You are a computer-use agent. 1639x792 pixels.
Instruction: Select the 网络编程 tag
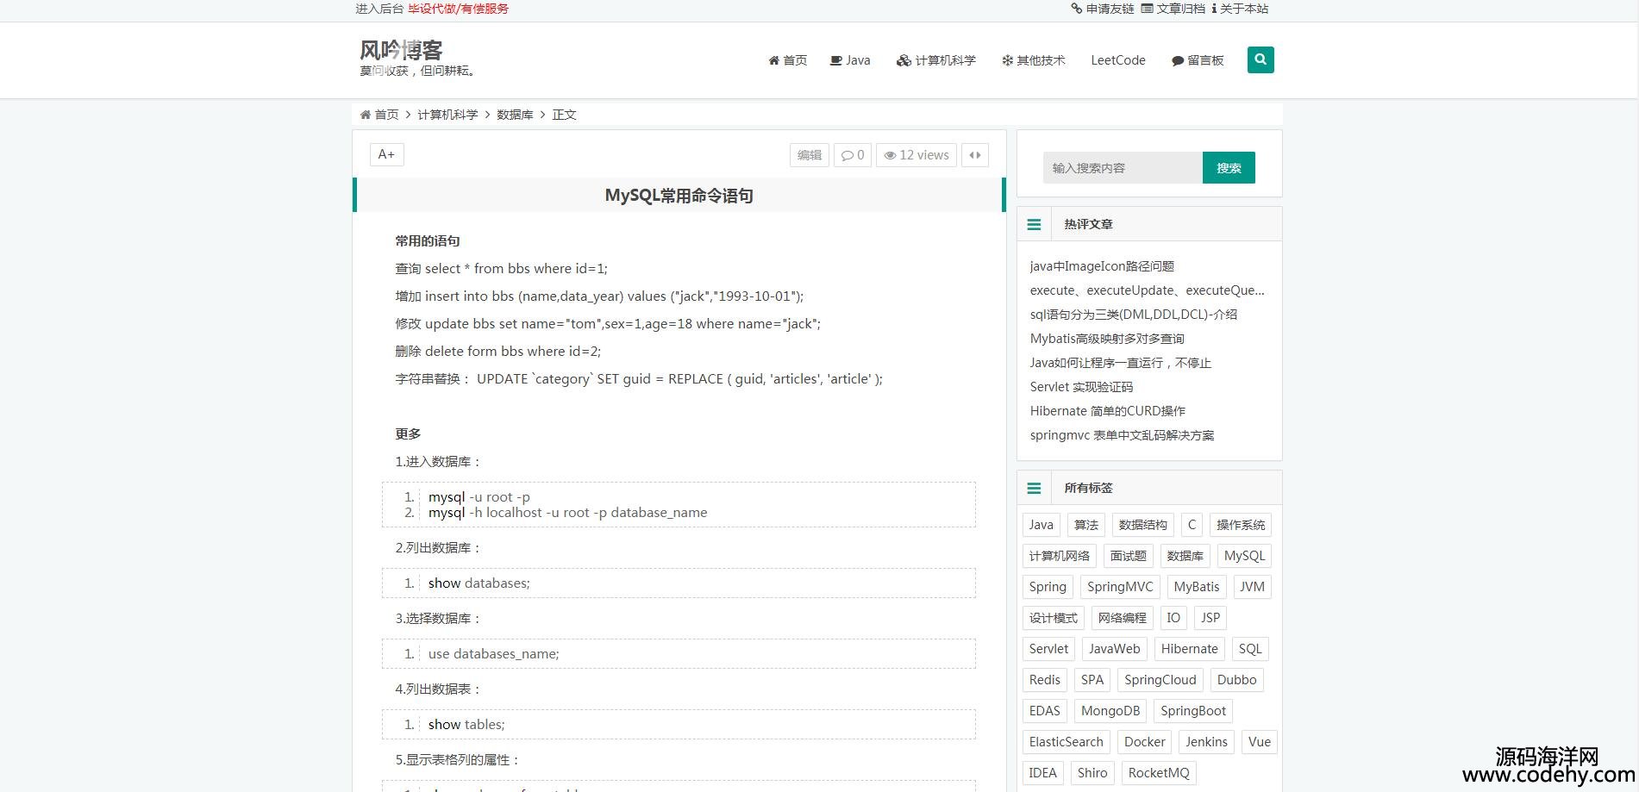[x=1123, y=618]
